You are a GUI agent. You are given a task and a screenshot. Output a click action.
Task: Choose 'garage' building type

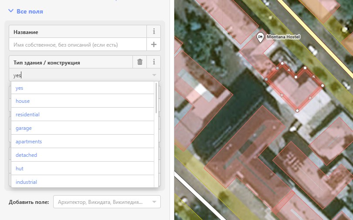point(83,128)
